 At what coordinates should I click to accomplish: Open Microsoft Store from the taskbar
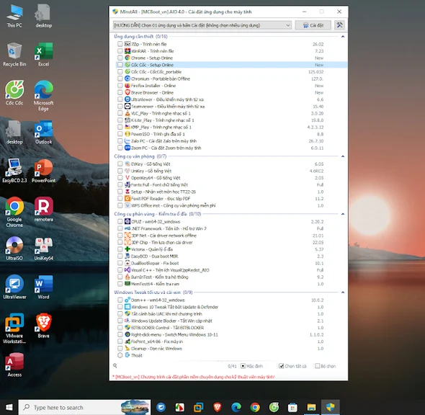292,407
